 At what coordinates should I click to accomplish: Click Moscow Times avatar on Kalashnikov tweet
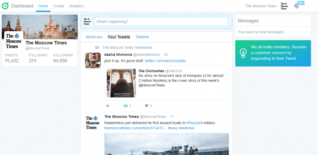pyautogui.click(x=93, y=123)
